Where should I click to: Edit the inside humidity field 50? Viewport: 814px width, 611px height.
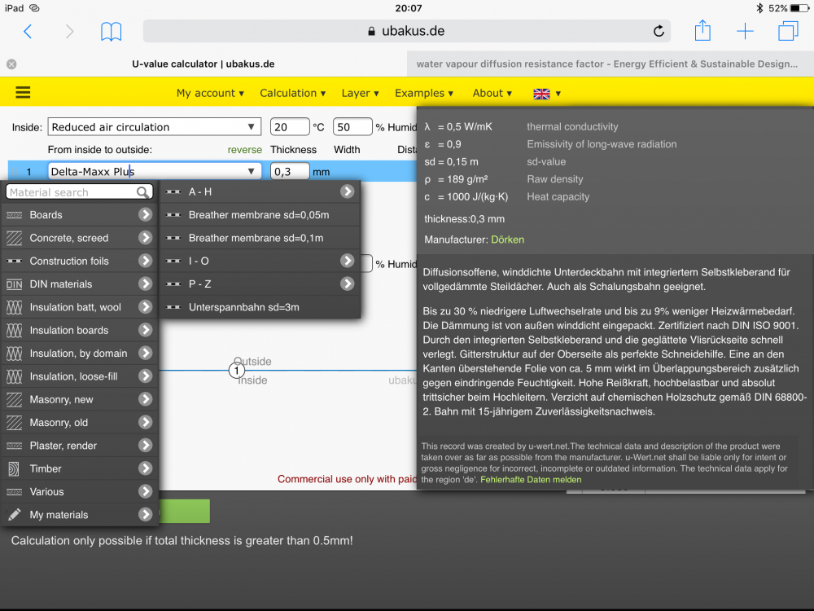point(352,127)
